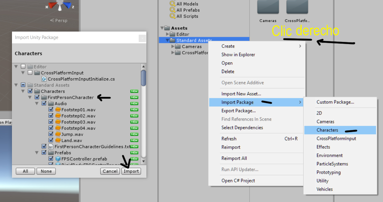Click the import dialog vertical scrollbar thumb
Viewport: 383px width, 202px height.
[x=143, y=78]
